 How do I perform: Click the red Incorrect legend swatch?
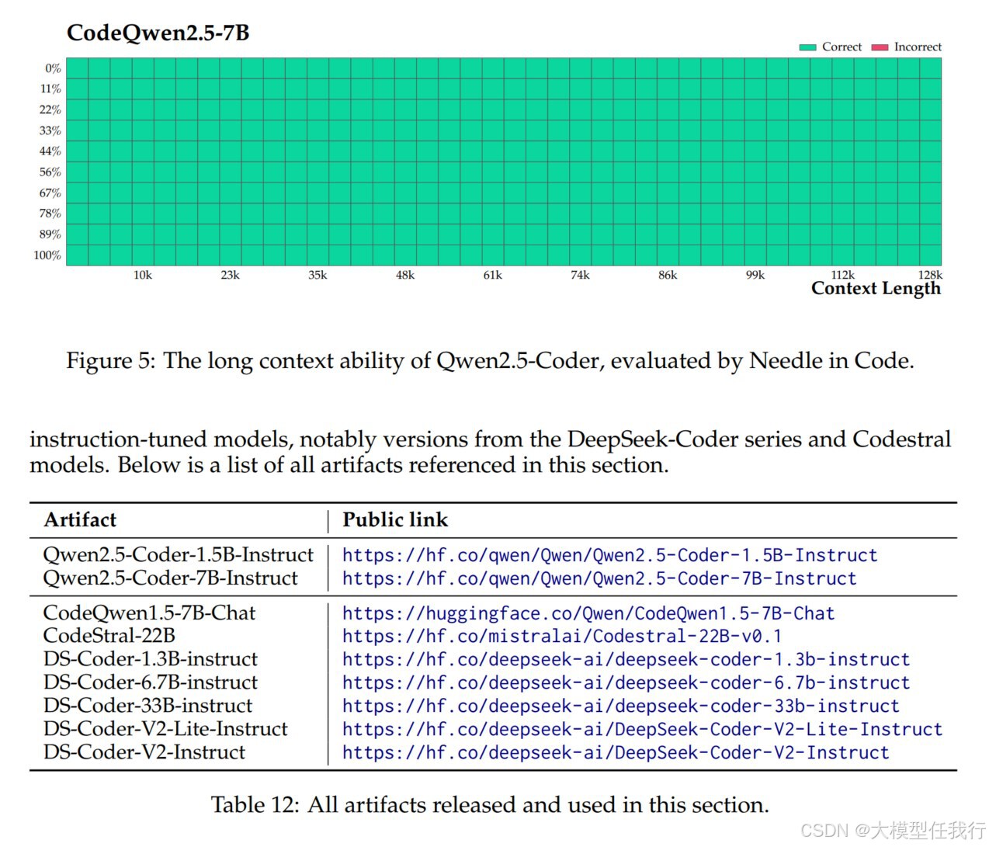pyautogui.click(x=880, y=47)
